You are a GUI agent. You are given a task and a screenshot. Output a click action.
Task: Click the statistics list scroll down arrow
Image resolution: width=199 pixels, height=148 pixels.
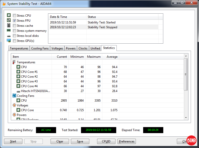point(186,117)
